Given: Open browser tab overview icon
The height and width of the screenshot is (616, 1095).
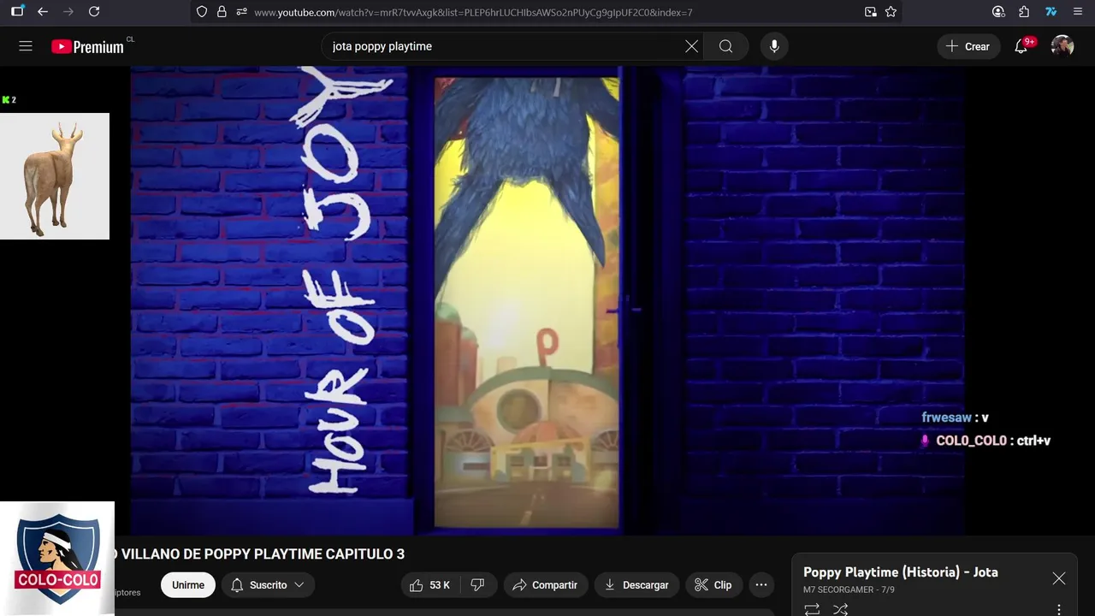Looking at the screenshot, I should click(x=17, y=12).
